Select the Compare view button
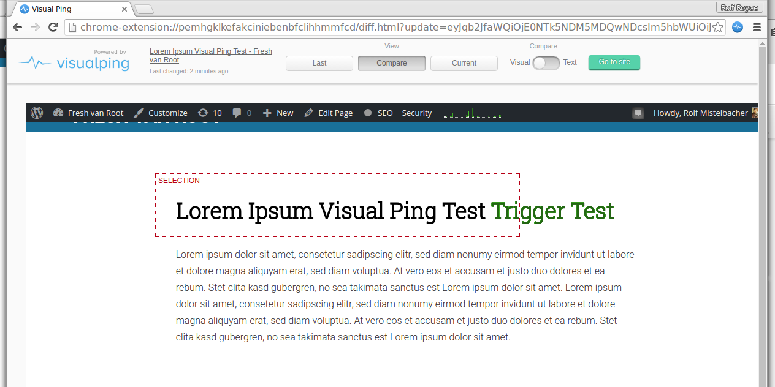This screenshot has height=387, width=775. (x=392, y=63)
